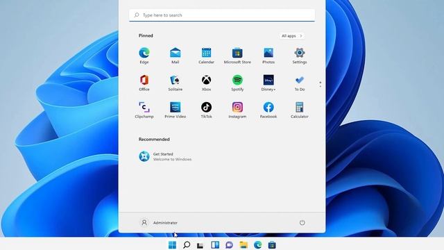Open the Xbox app
This screenshot has width=444, height=250.
206,83
